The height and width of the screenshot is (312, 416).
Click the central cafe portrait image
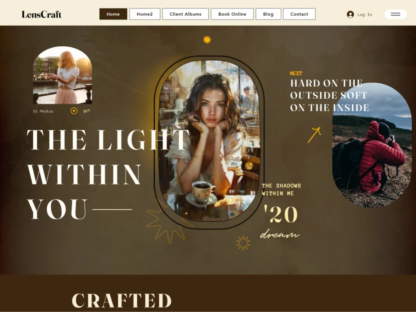click(x=210, y=141)
